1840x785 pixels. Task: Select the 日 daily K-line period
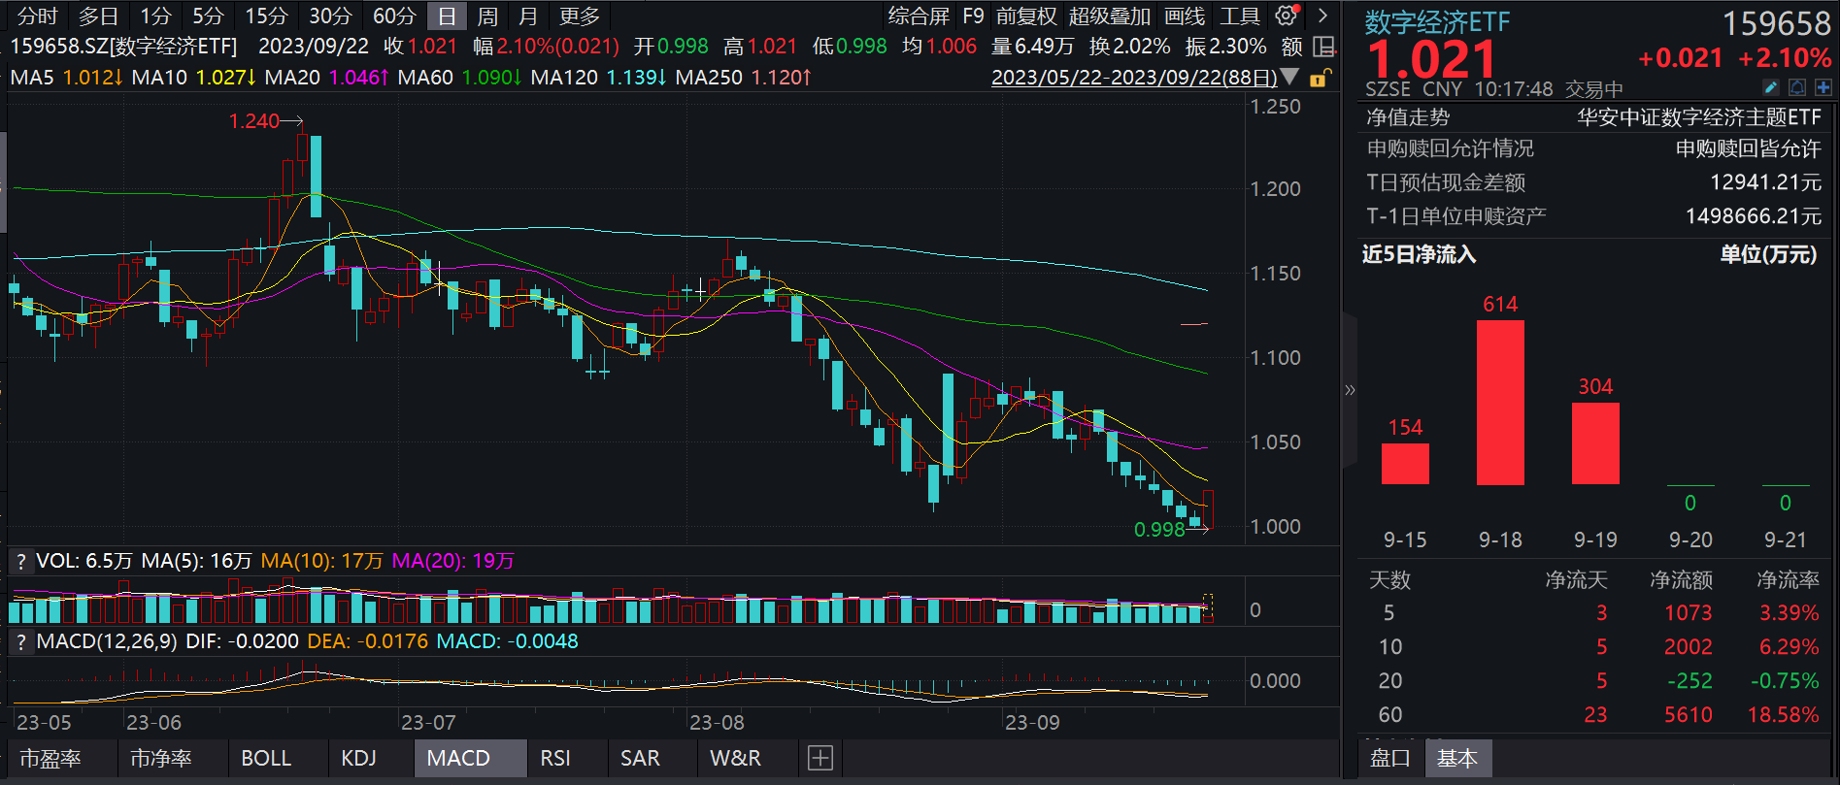click(x=447, y=16)
